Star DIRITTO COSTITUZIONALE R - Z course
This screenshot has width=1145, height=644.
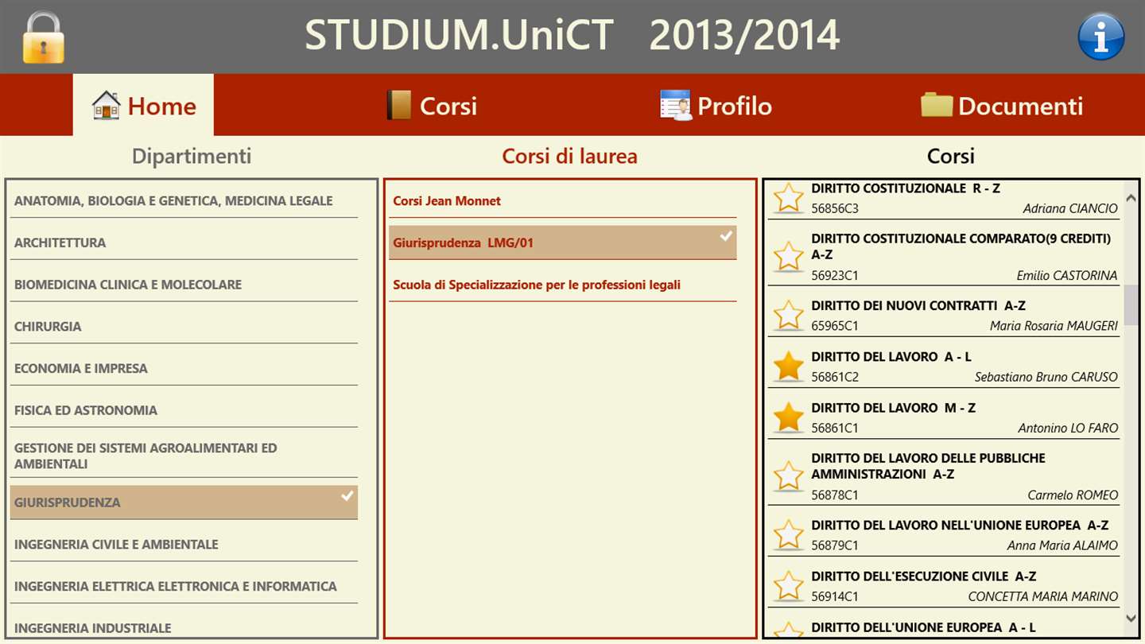point(789,199)
